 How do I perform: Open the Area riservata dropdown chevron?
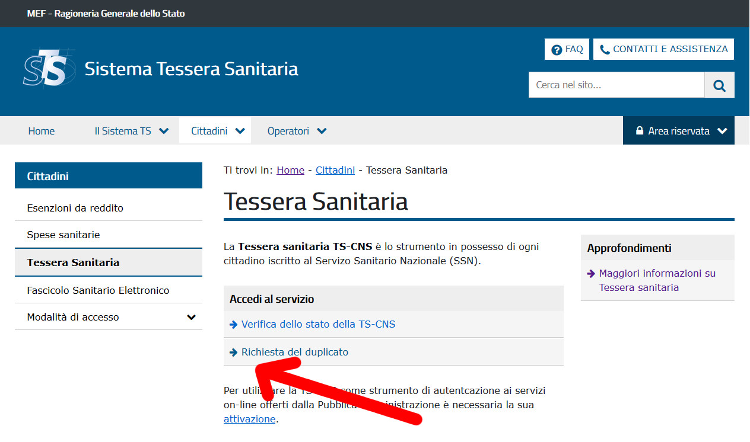[722, 131]
